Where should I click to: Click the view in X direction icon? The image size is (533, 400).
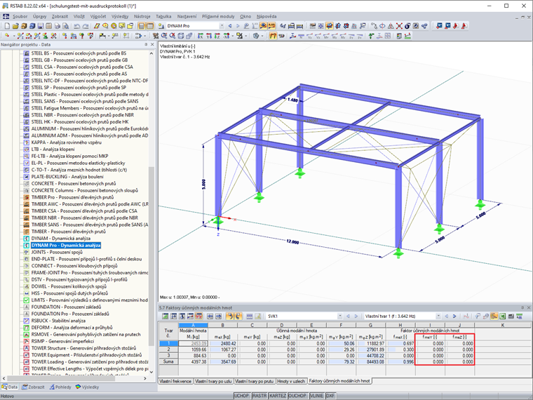[201, 36]
